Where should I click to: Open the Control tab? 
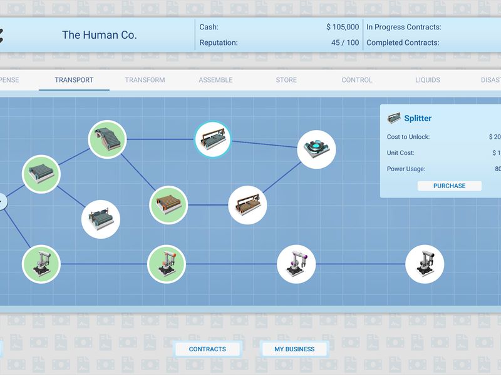pyautogui.click(x=357, y=80)
